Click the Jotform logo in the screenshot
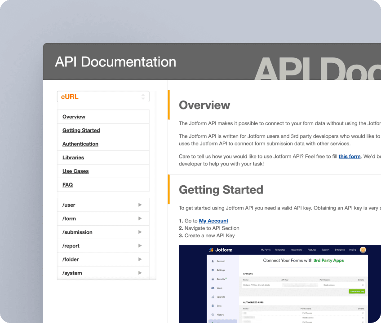The height and width of the screenshot is (323, 381). 221,250
